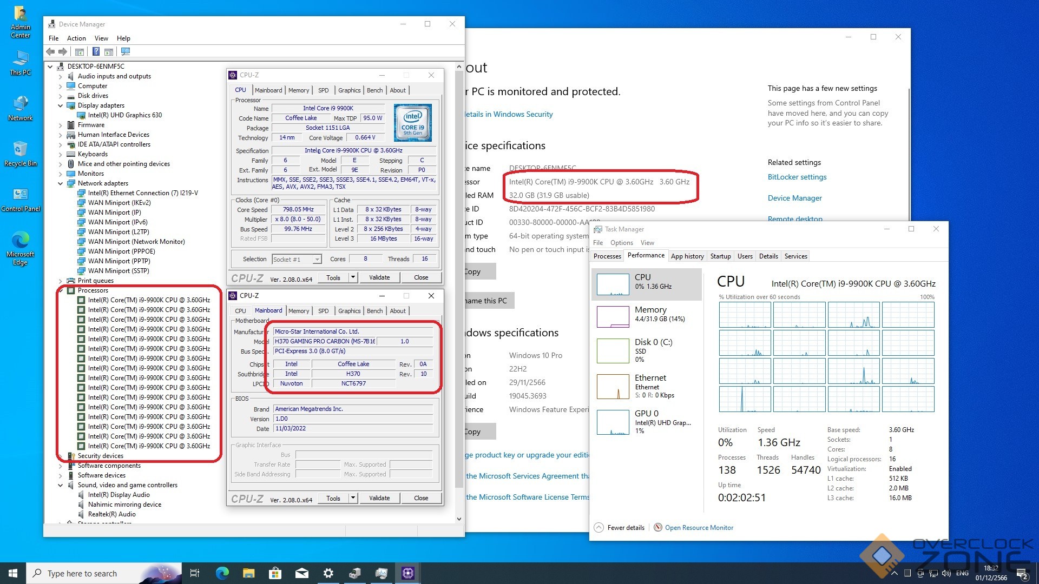Collapse the Processors tree node

click(x=61, y=291)
